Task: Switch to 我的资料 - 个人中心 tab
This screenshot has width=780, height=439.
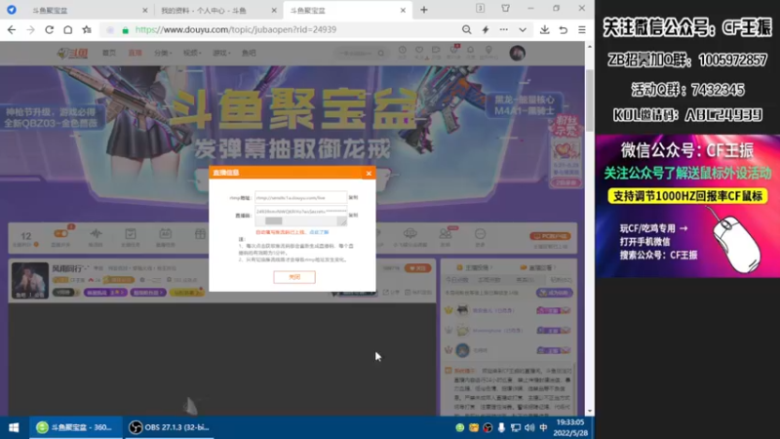Action: (x=217, y=10)
